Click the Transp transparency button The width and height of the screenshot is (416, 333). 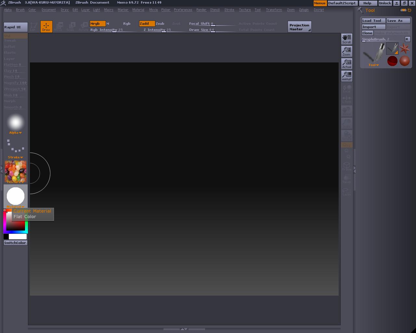tap(346, 179)
